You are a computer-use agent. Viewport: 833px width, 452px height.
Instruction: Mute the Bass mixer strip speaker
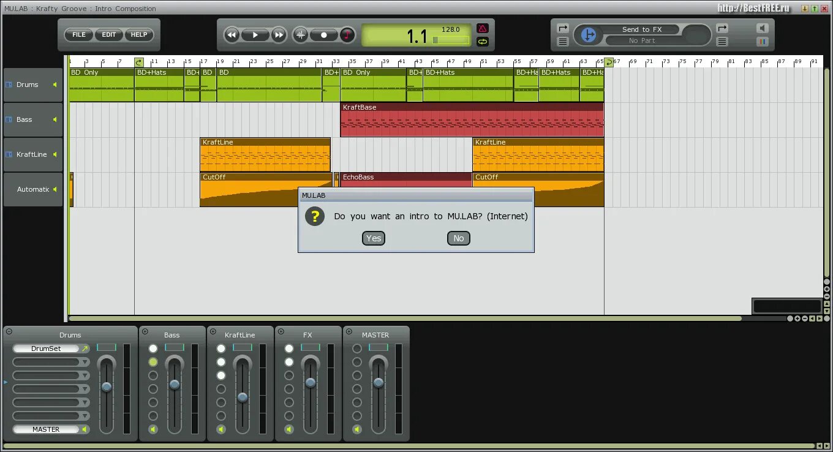[153, 429]
